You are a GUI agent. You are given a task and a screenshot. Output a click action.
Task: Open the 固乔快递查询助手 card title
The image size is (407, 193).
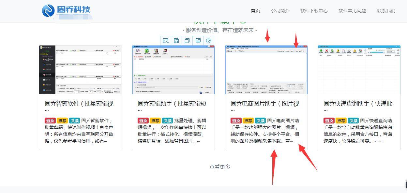(358, 104)
